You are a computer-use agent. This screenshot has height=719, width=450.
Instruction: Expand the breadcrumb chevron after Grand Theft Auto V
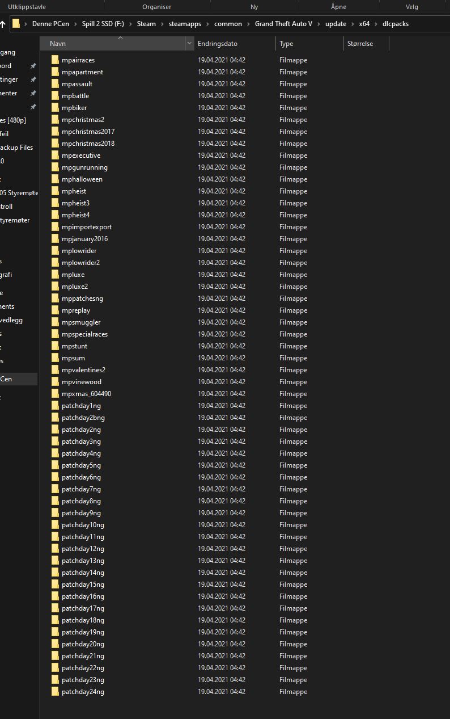pos(319,24)
